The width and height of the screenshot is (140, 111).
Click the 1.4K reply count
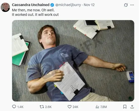point(20,107)
